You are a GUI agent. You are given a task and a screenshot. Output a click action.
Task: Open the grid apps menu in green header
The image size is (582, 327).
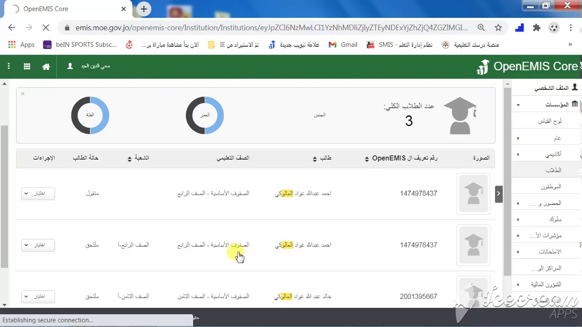pyautogui.click(x=27, y=66)
